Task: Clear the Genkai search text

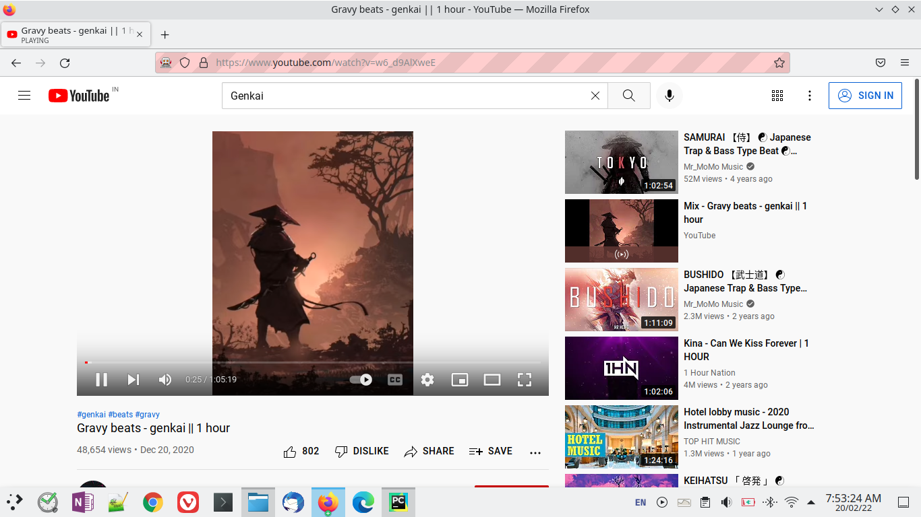Action: (x=595, y=96)
